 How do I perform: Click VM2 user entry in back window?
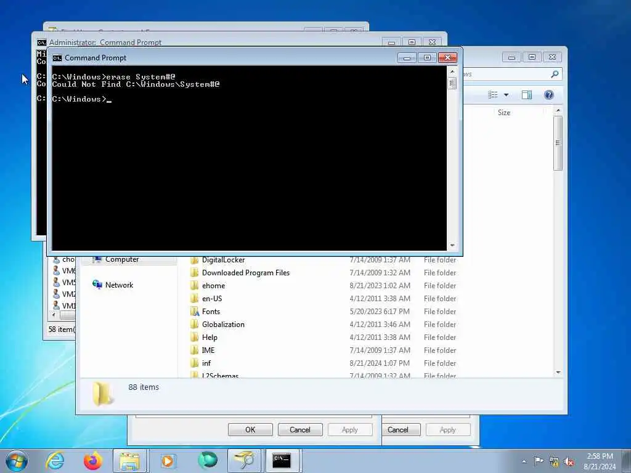coord(64,294)
